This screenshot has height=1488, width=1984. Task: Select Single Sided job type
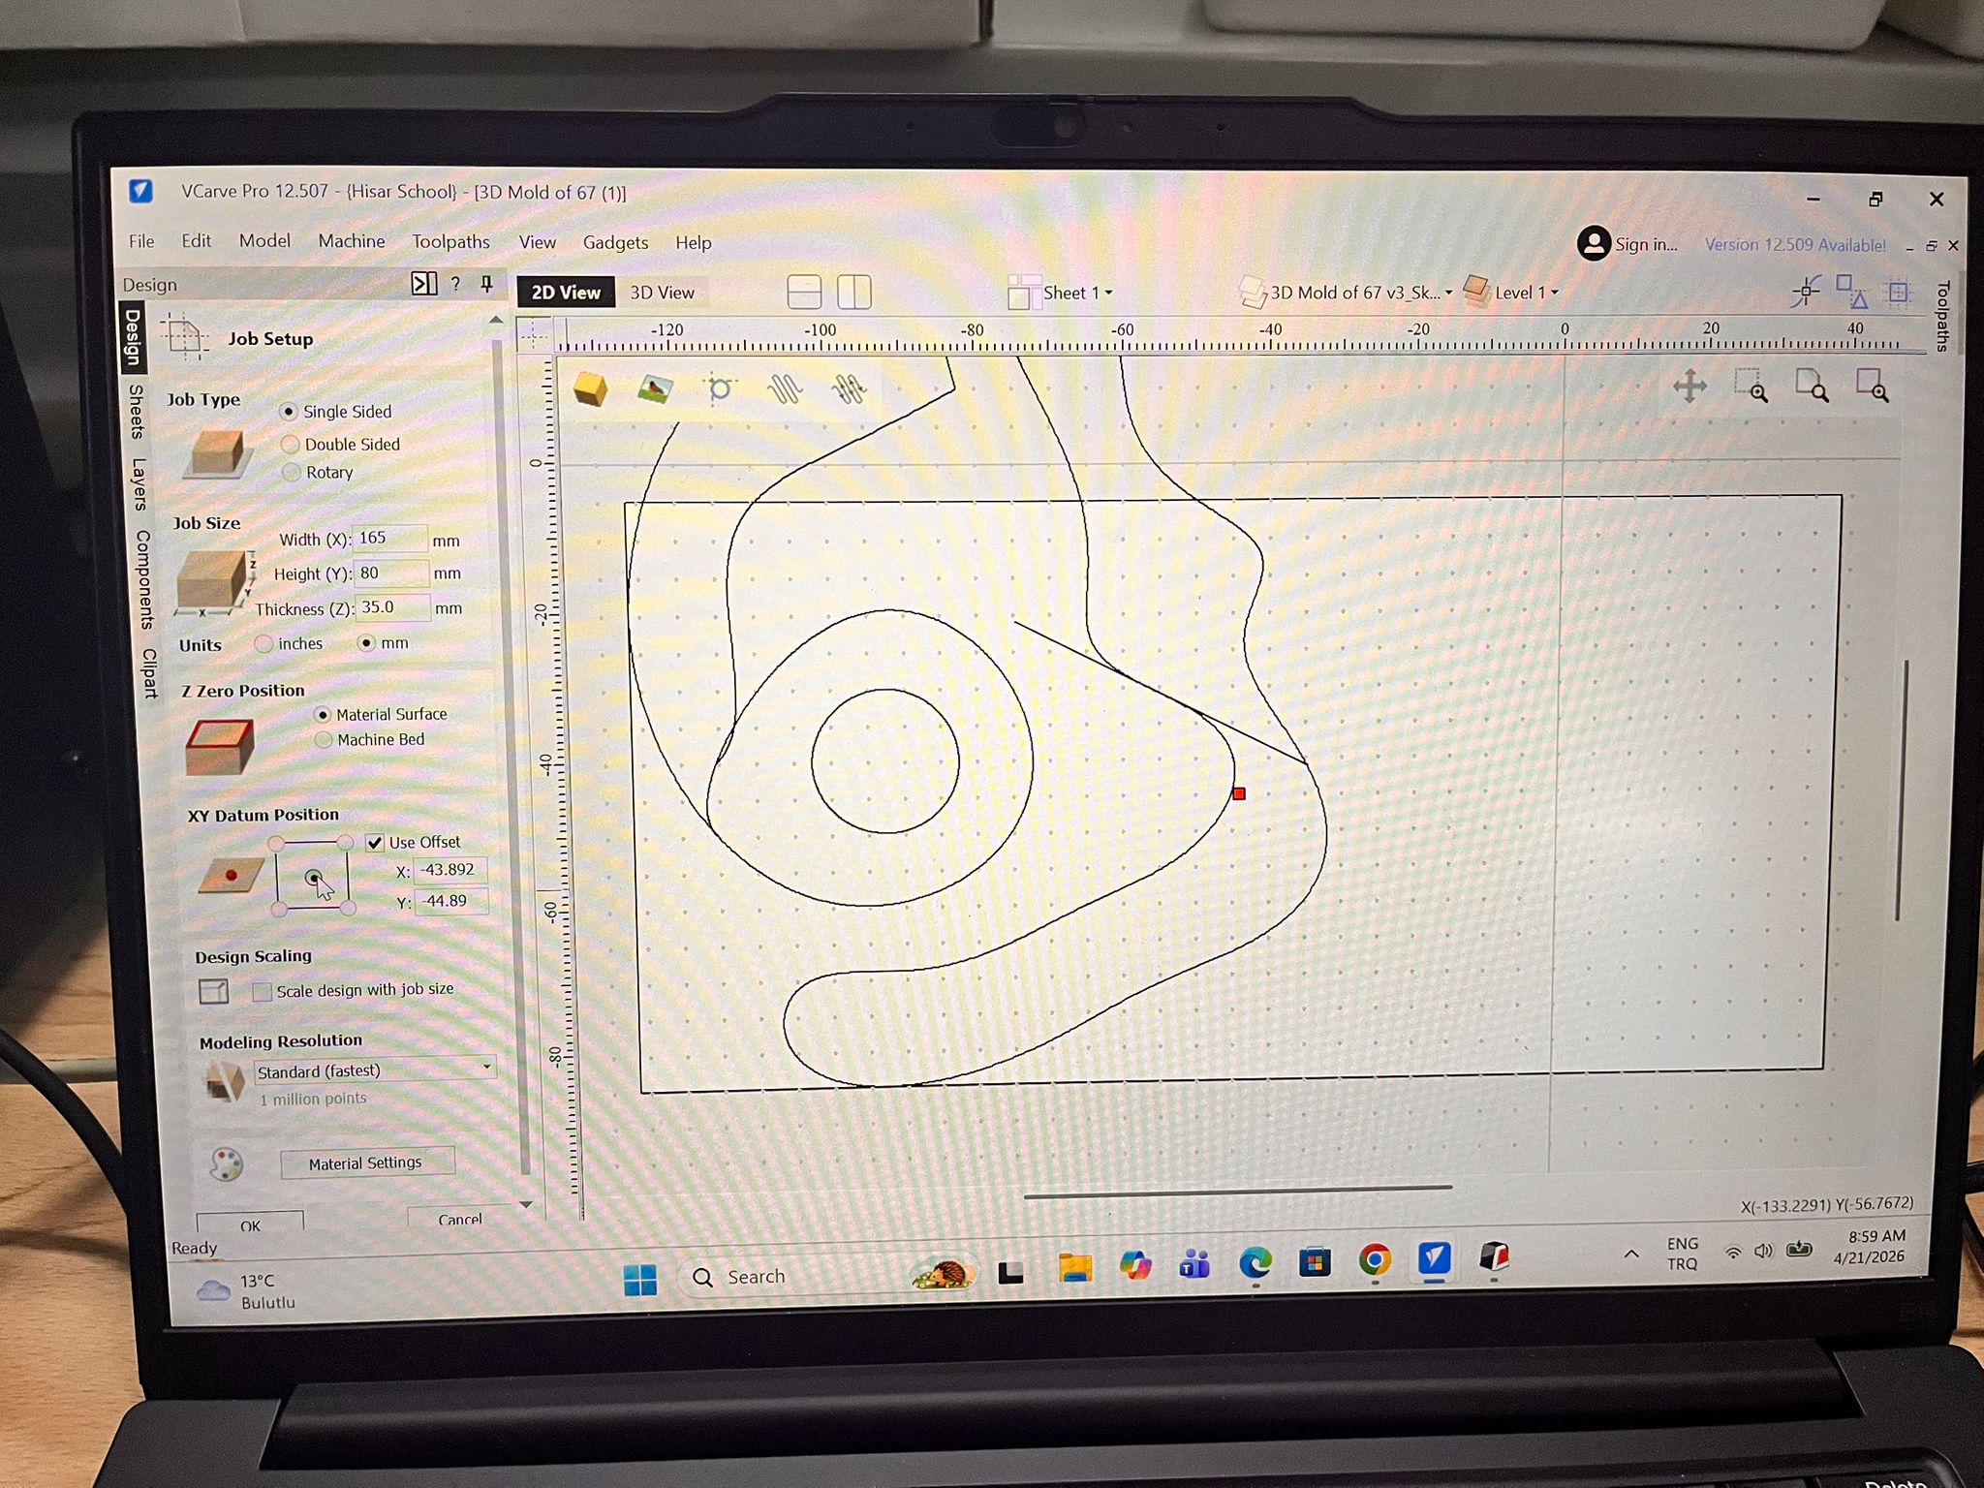(x=288, y=412)
